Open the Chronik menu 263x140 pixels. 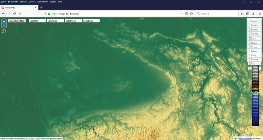point(32,2)
